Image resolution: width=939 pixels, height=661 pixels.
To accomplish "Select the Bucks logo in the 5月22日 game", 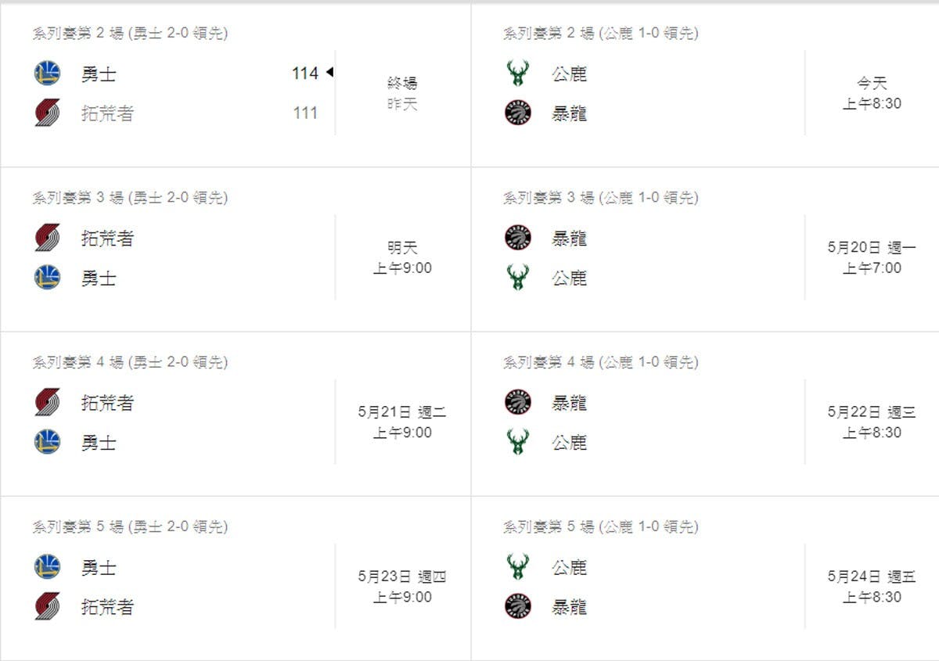I will click(x=517, y=442).
